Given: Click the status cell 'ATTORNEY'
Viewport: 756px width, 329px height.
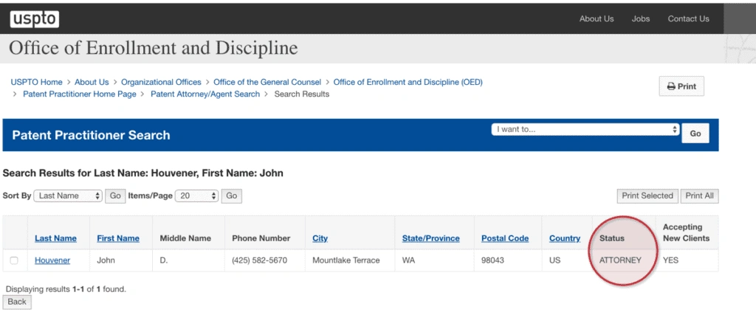Looking at the screenshot, I should click(x=620, y=260).
